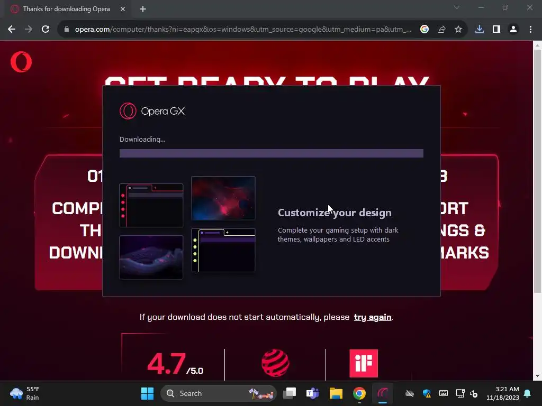This screenshot has width=542, height=406.
Task: Open Microsoft Teams from the taskbar
Action: coord(312,393)
